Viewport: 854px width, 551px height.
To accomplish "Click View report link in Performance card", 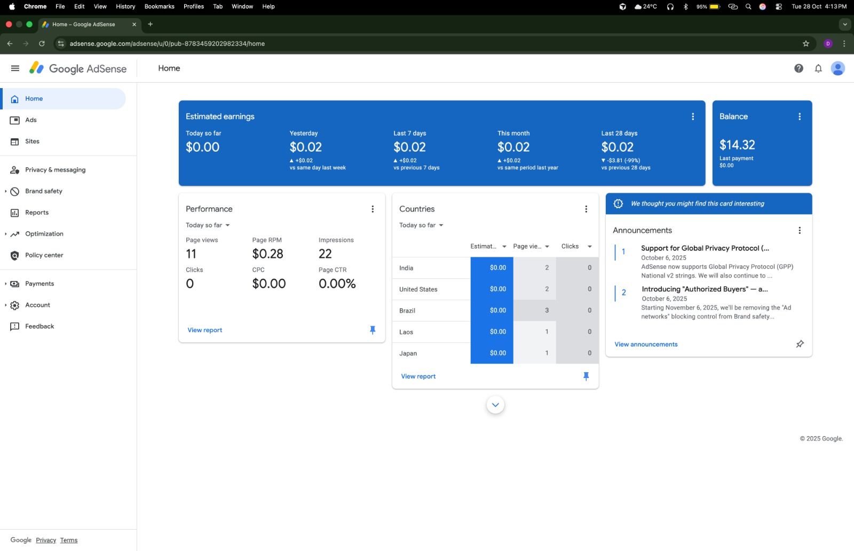I will [204, 330].
